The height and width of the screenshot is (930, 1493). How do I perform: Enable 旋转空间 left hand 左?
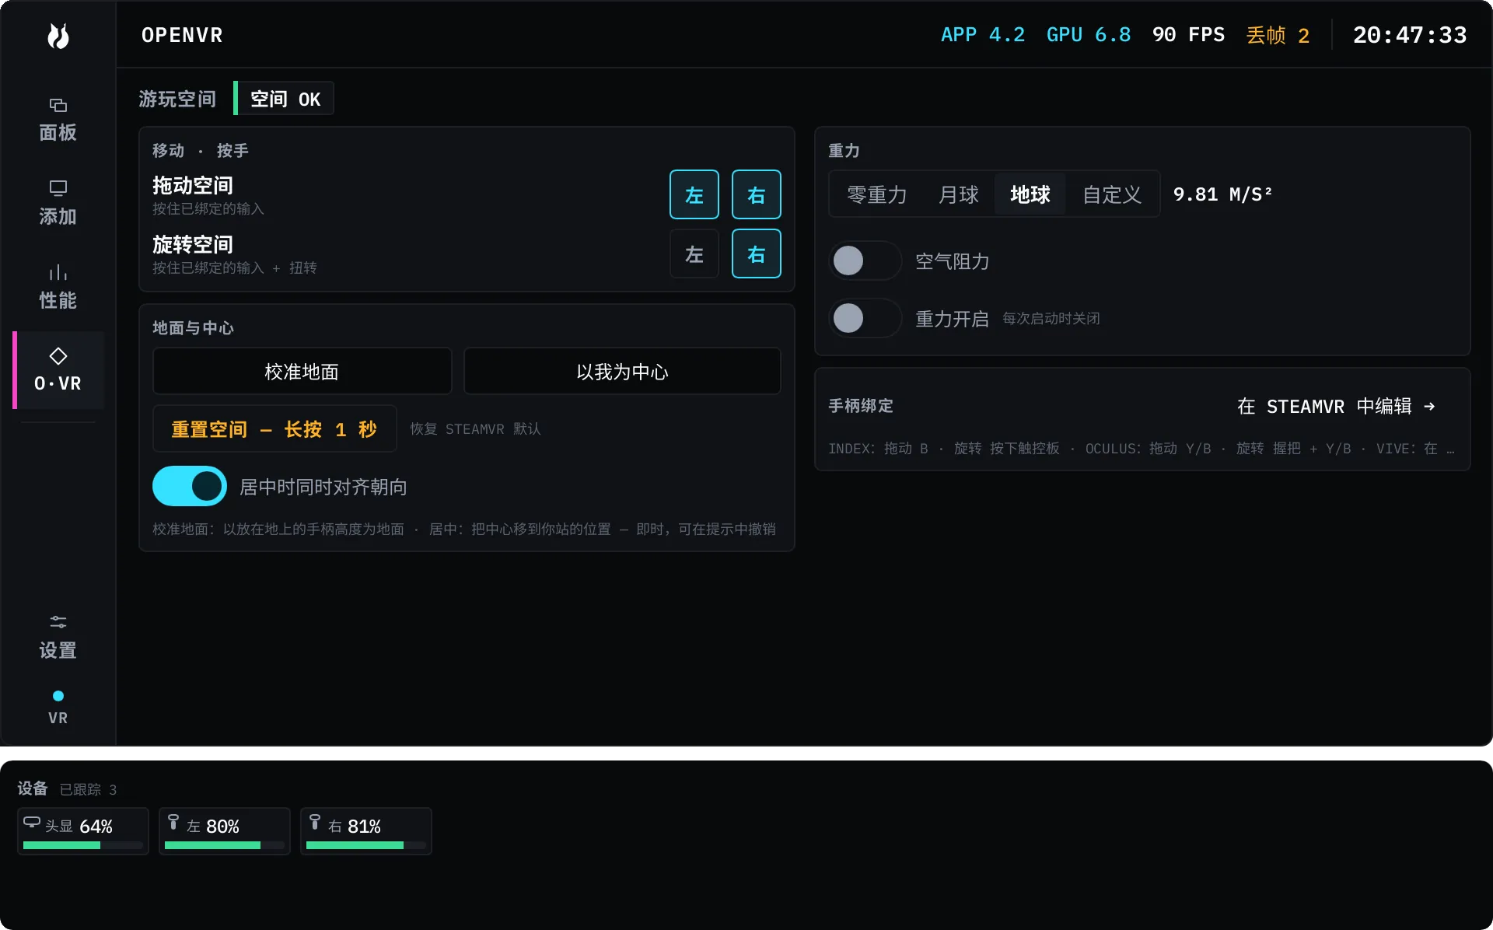pyautogui.click(x=694, y=253)
